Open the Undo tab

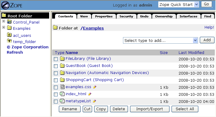(x=144, y=16)
